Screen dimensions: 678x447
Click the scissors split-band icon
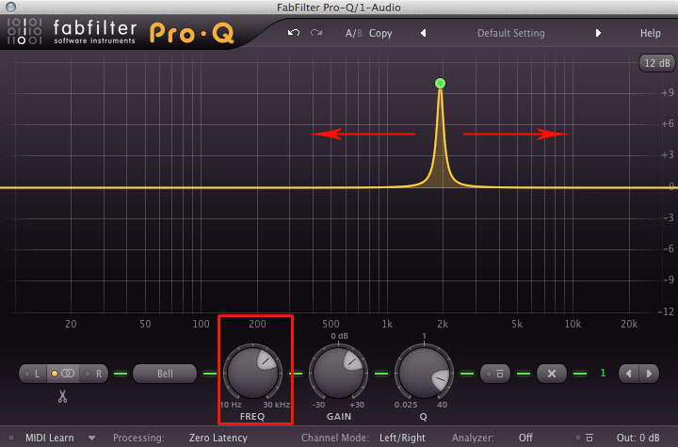[62, 396]
